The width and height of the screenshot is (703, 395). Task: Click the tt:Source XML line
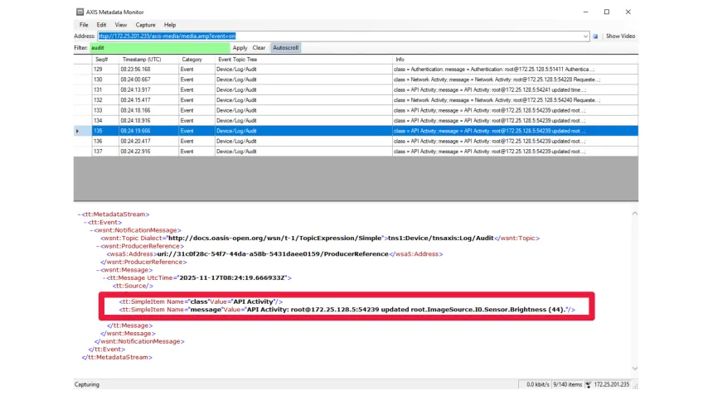click(133, 287)
